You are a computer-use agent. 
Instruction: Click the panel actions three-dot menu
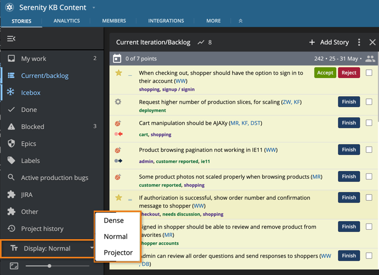point(359,42)
